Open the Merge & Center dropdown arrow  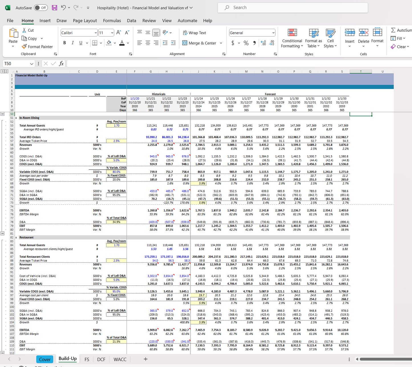coord(221,43)
